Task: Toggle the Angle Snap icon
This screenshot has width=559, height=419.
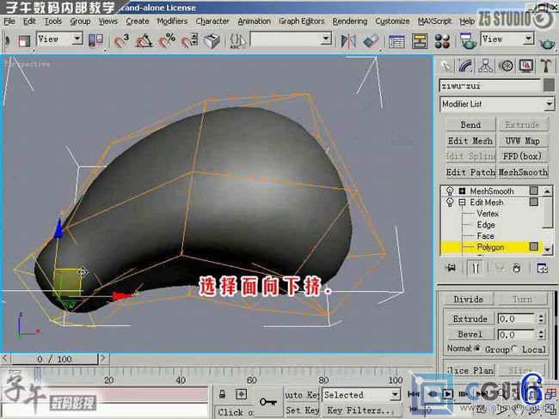Action: (x=144, y=41)
